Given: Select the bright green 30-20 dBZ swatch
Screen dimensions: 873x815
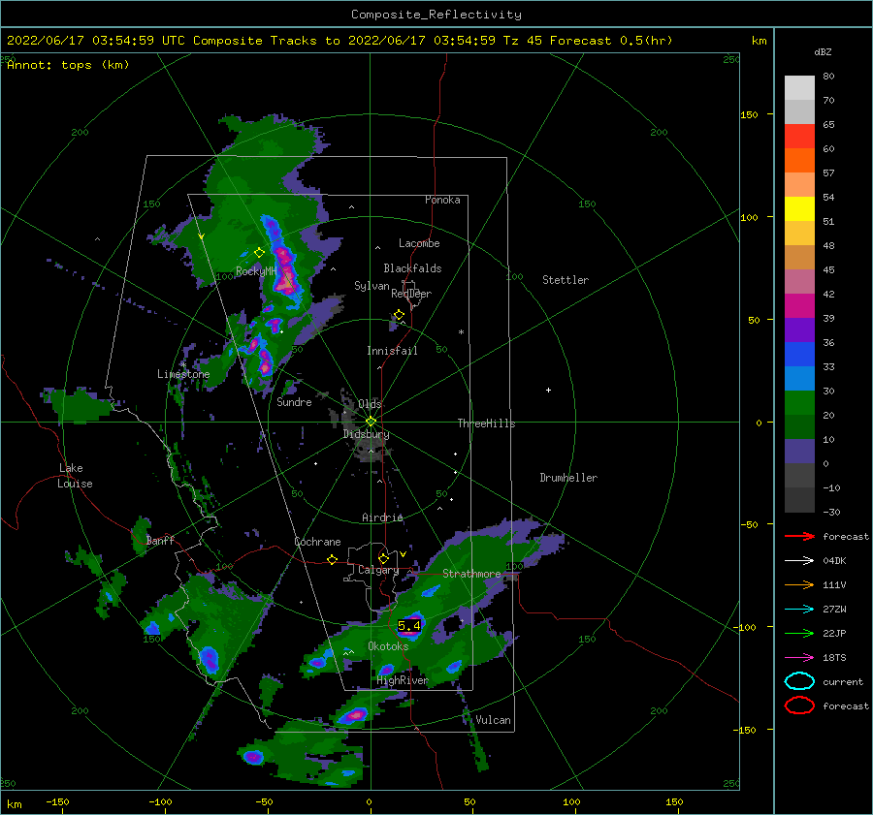Looking at the screenshot, I should click(799, 403).
